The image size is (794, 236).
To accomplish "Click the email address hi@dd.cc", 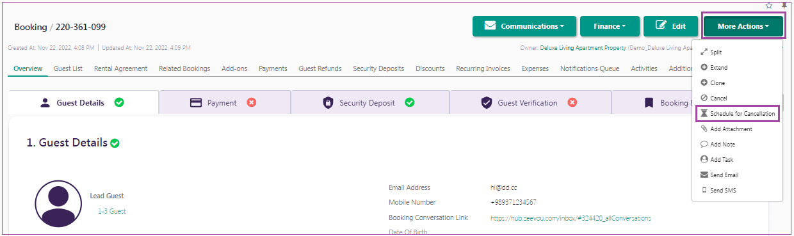I will [503, 187].
